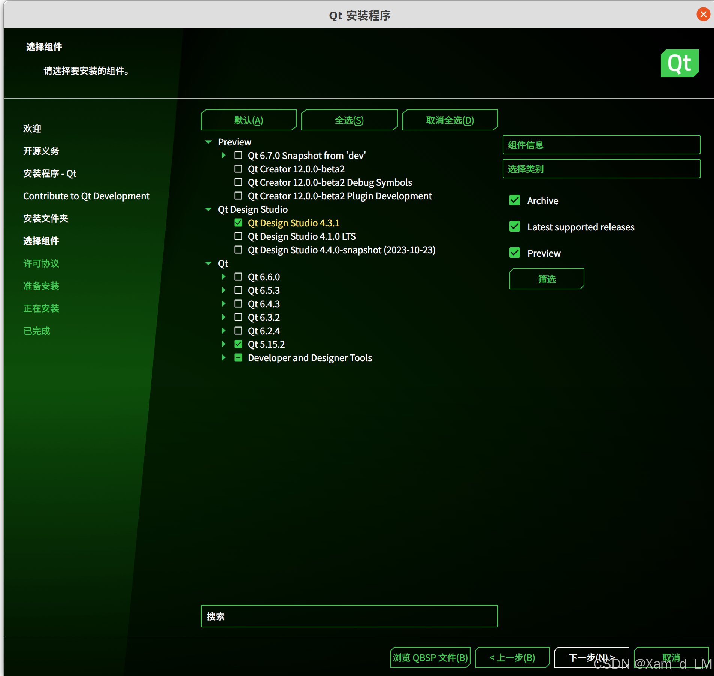Click the Qt logo icon
Viewport: 714px width, 676px height.
[680, 63]
